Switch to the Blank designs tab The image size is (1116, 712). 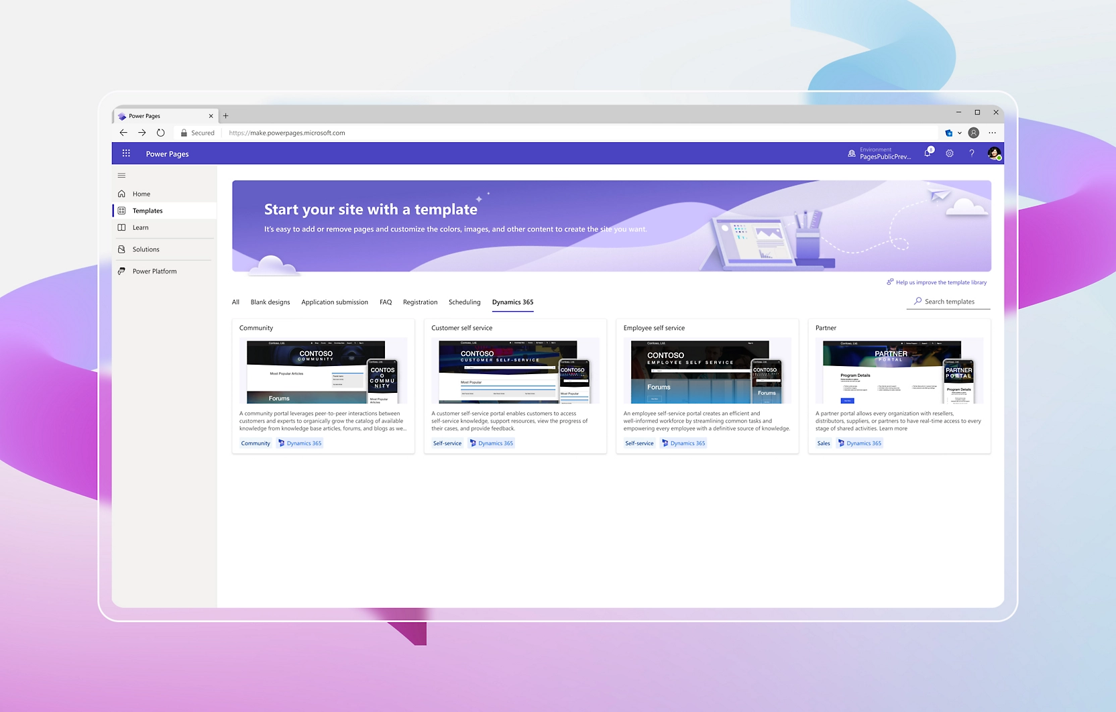(270, 302)
